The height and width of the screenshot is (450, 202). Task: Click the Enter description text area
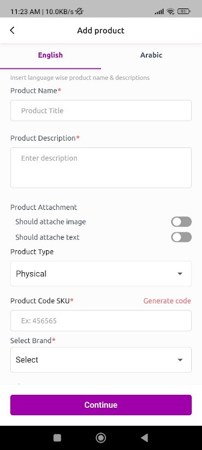101,168
